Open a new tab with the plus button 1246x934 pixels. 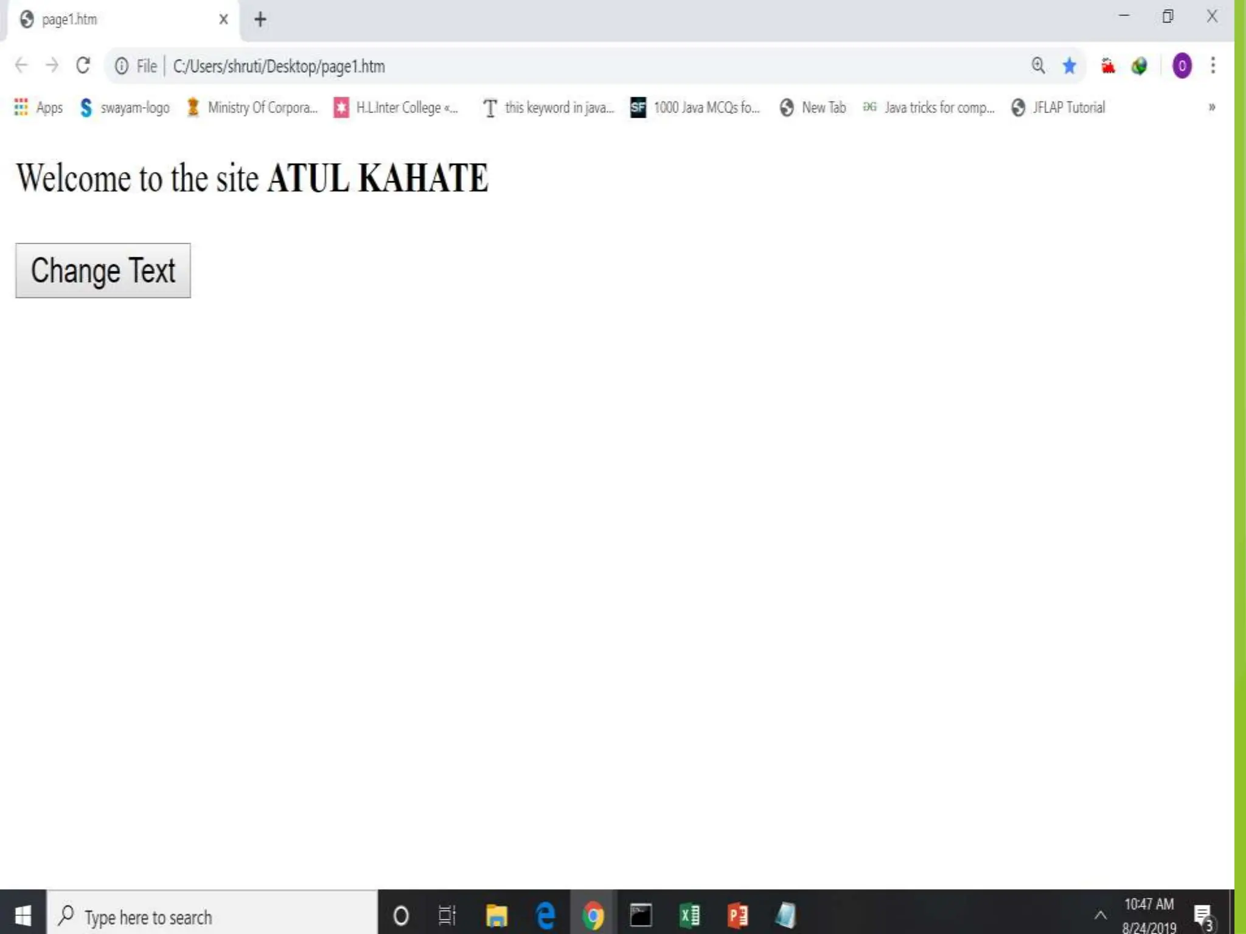click(260, 19)
